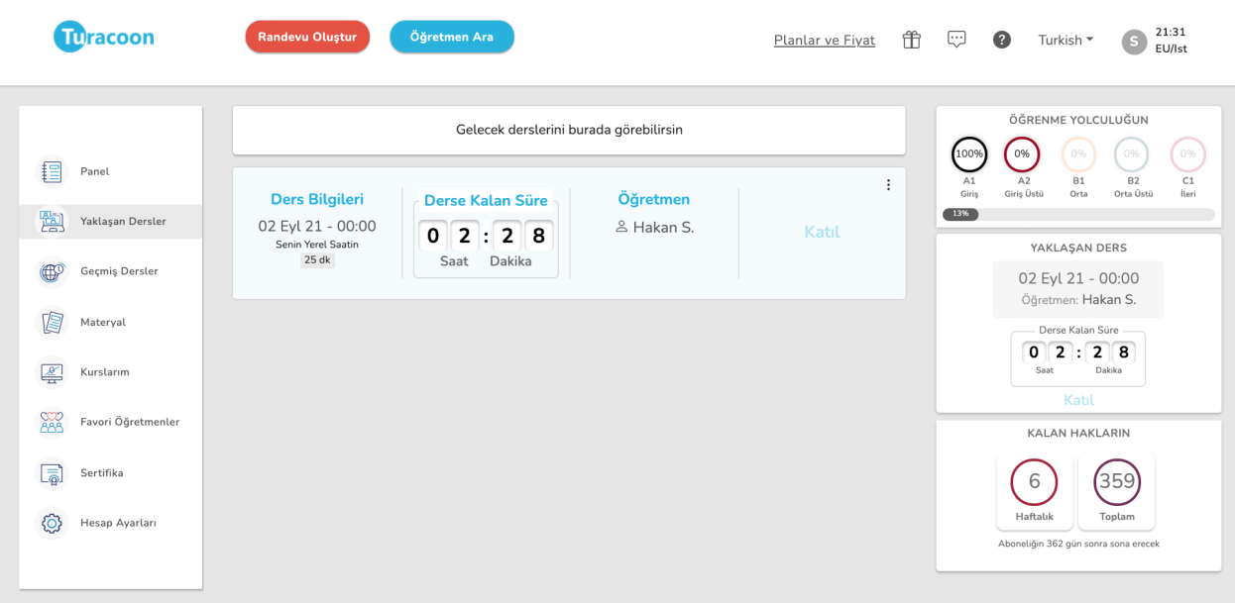Open Favori Öğretmenler via its sidebar icon
The image size is (1235, 603).
tap(53, 422)
